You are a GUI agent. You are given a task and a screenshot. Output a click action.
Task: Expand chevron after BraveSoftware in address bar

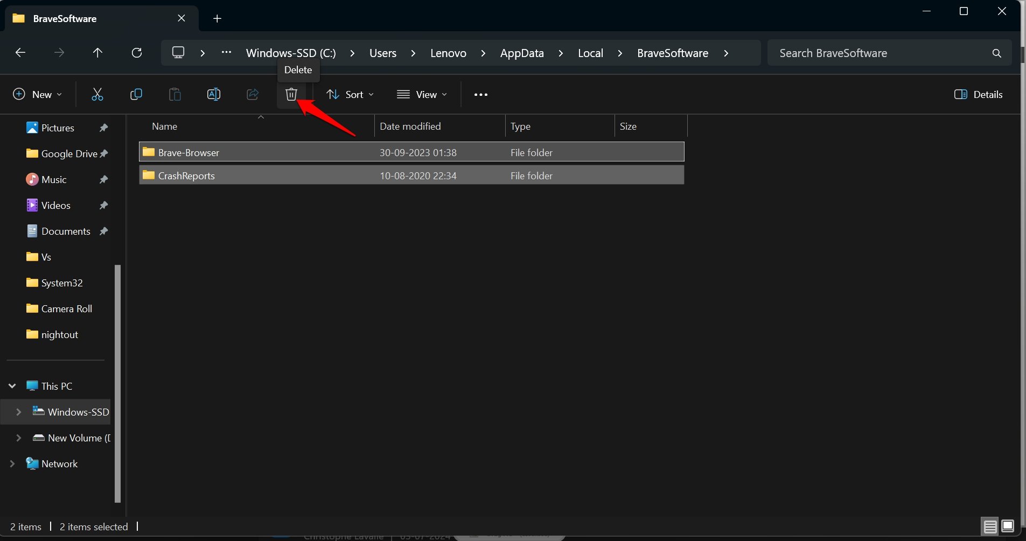point(727,53)
